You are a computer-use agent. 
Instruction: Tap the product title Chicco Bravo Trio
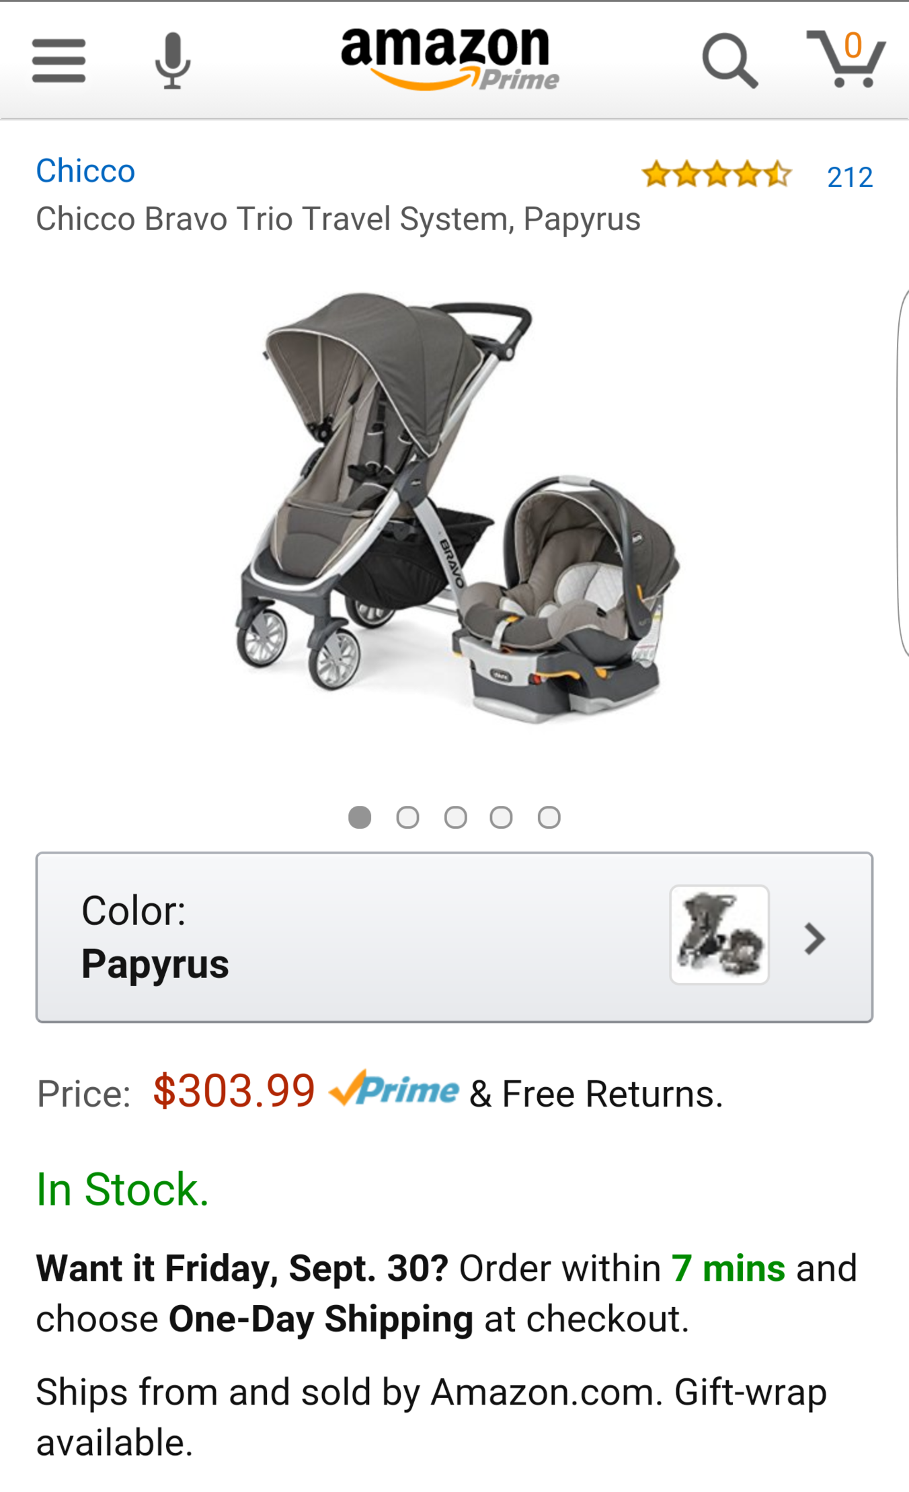(x=338, y=219)
